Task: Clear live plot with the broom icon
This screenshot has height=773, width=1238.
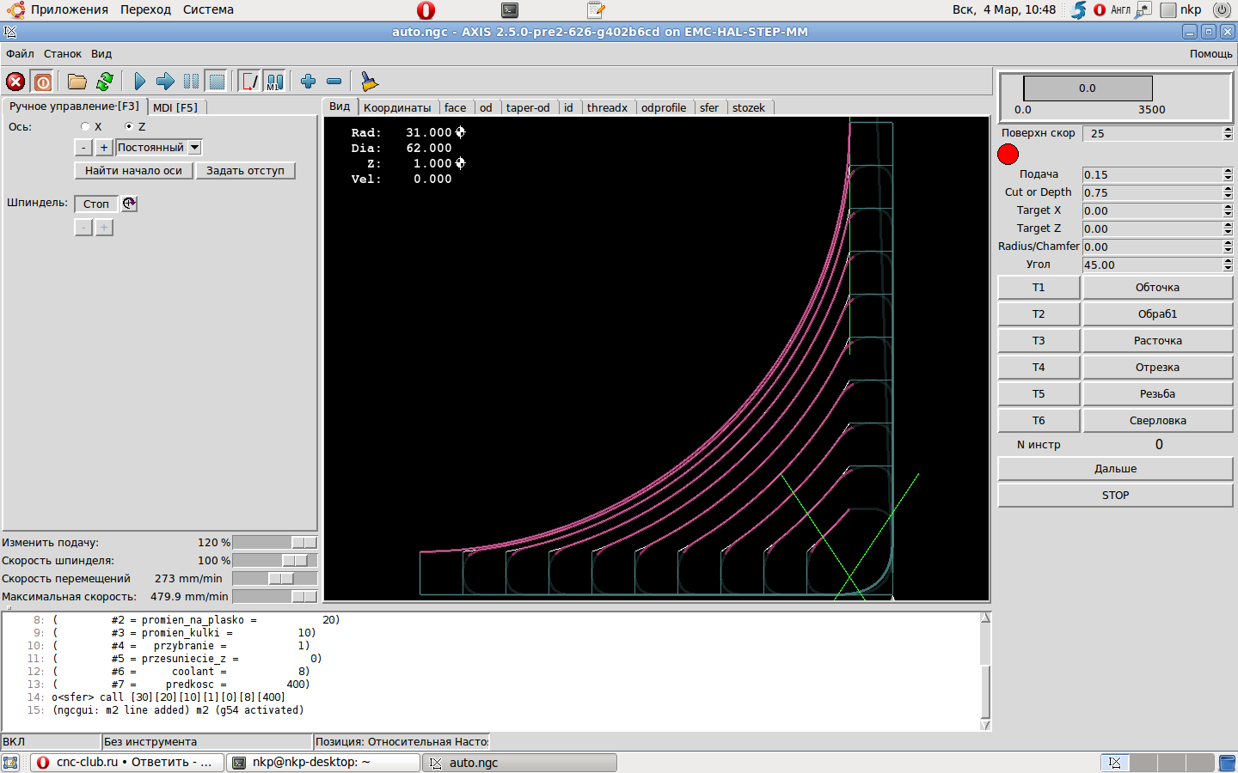Action: 369,82
